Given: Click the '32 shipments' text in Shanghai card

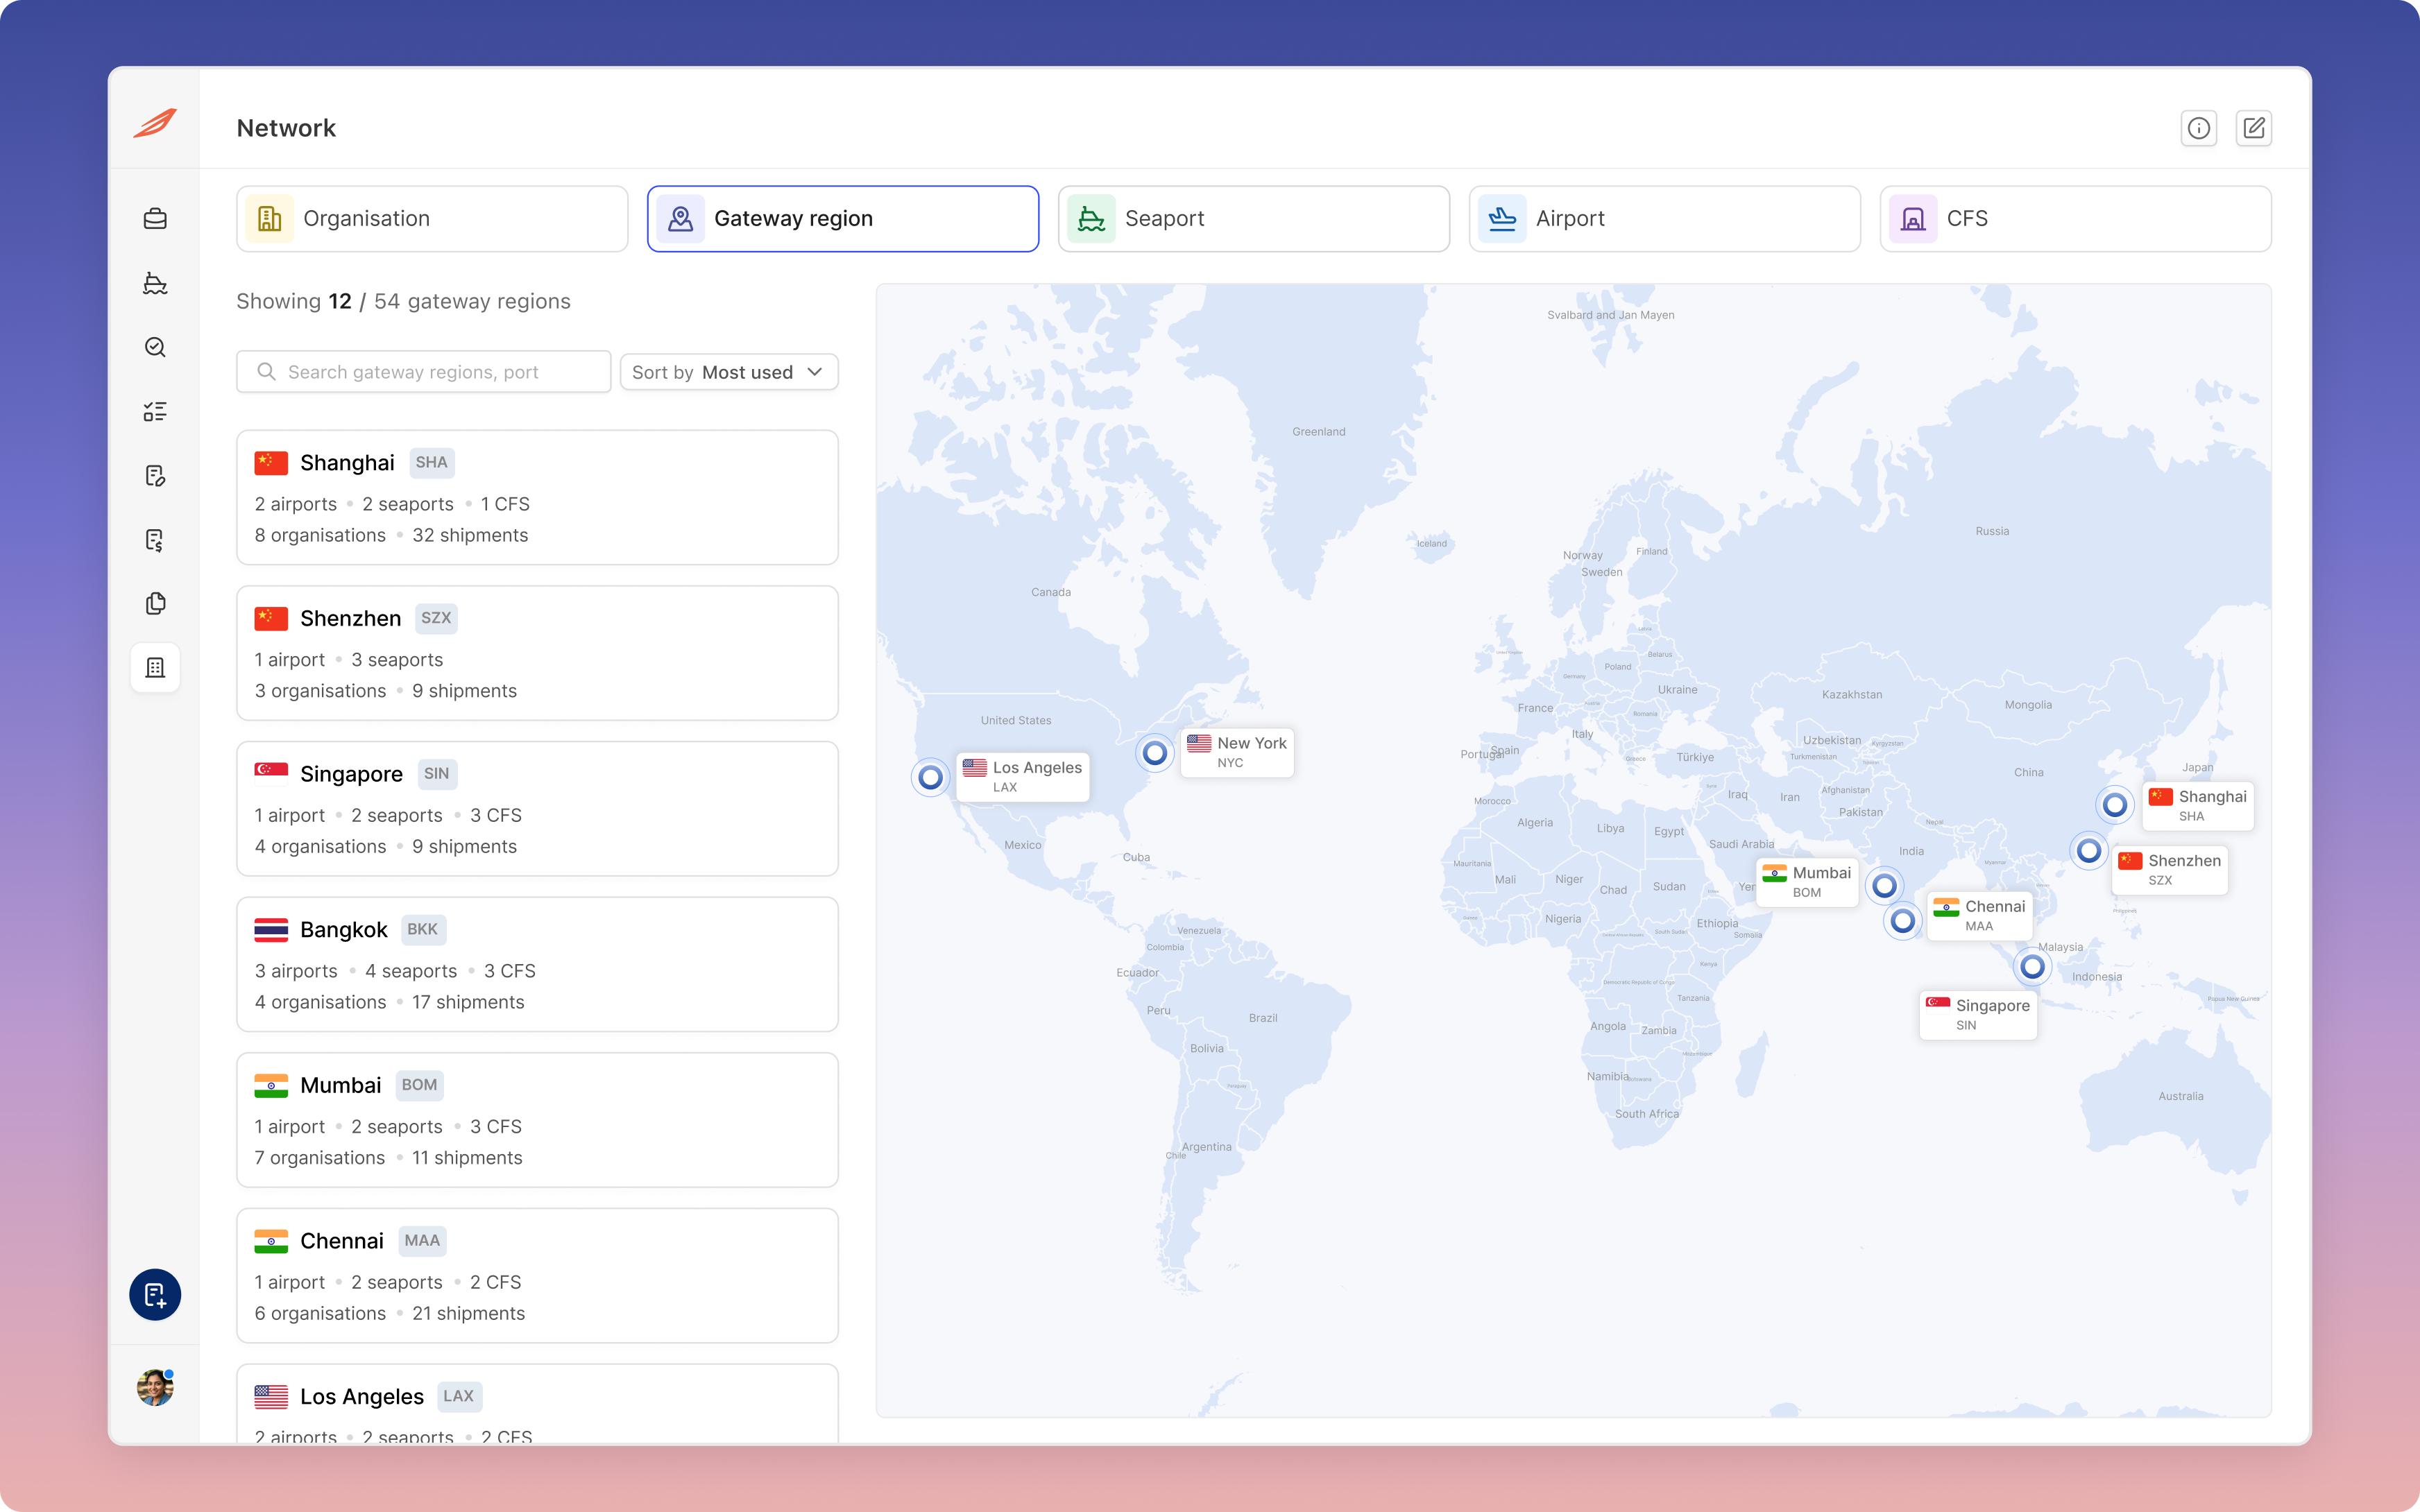Looking at the screenshot, I should 470,535.
